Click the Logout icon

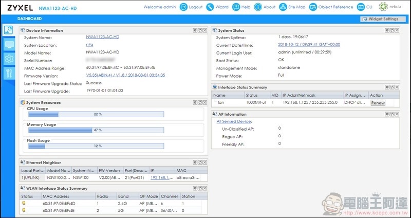(x=184, y=7)
